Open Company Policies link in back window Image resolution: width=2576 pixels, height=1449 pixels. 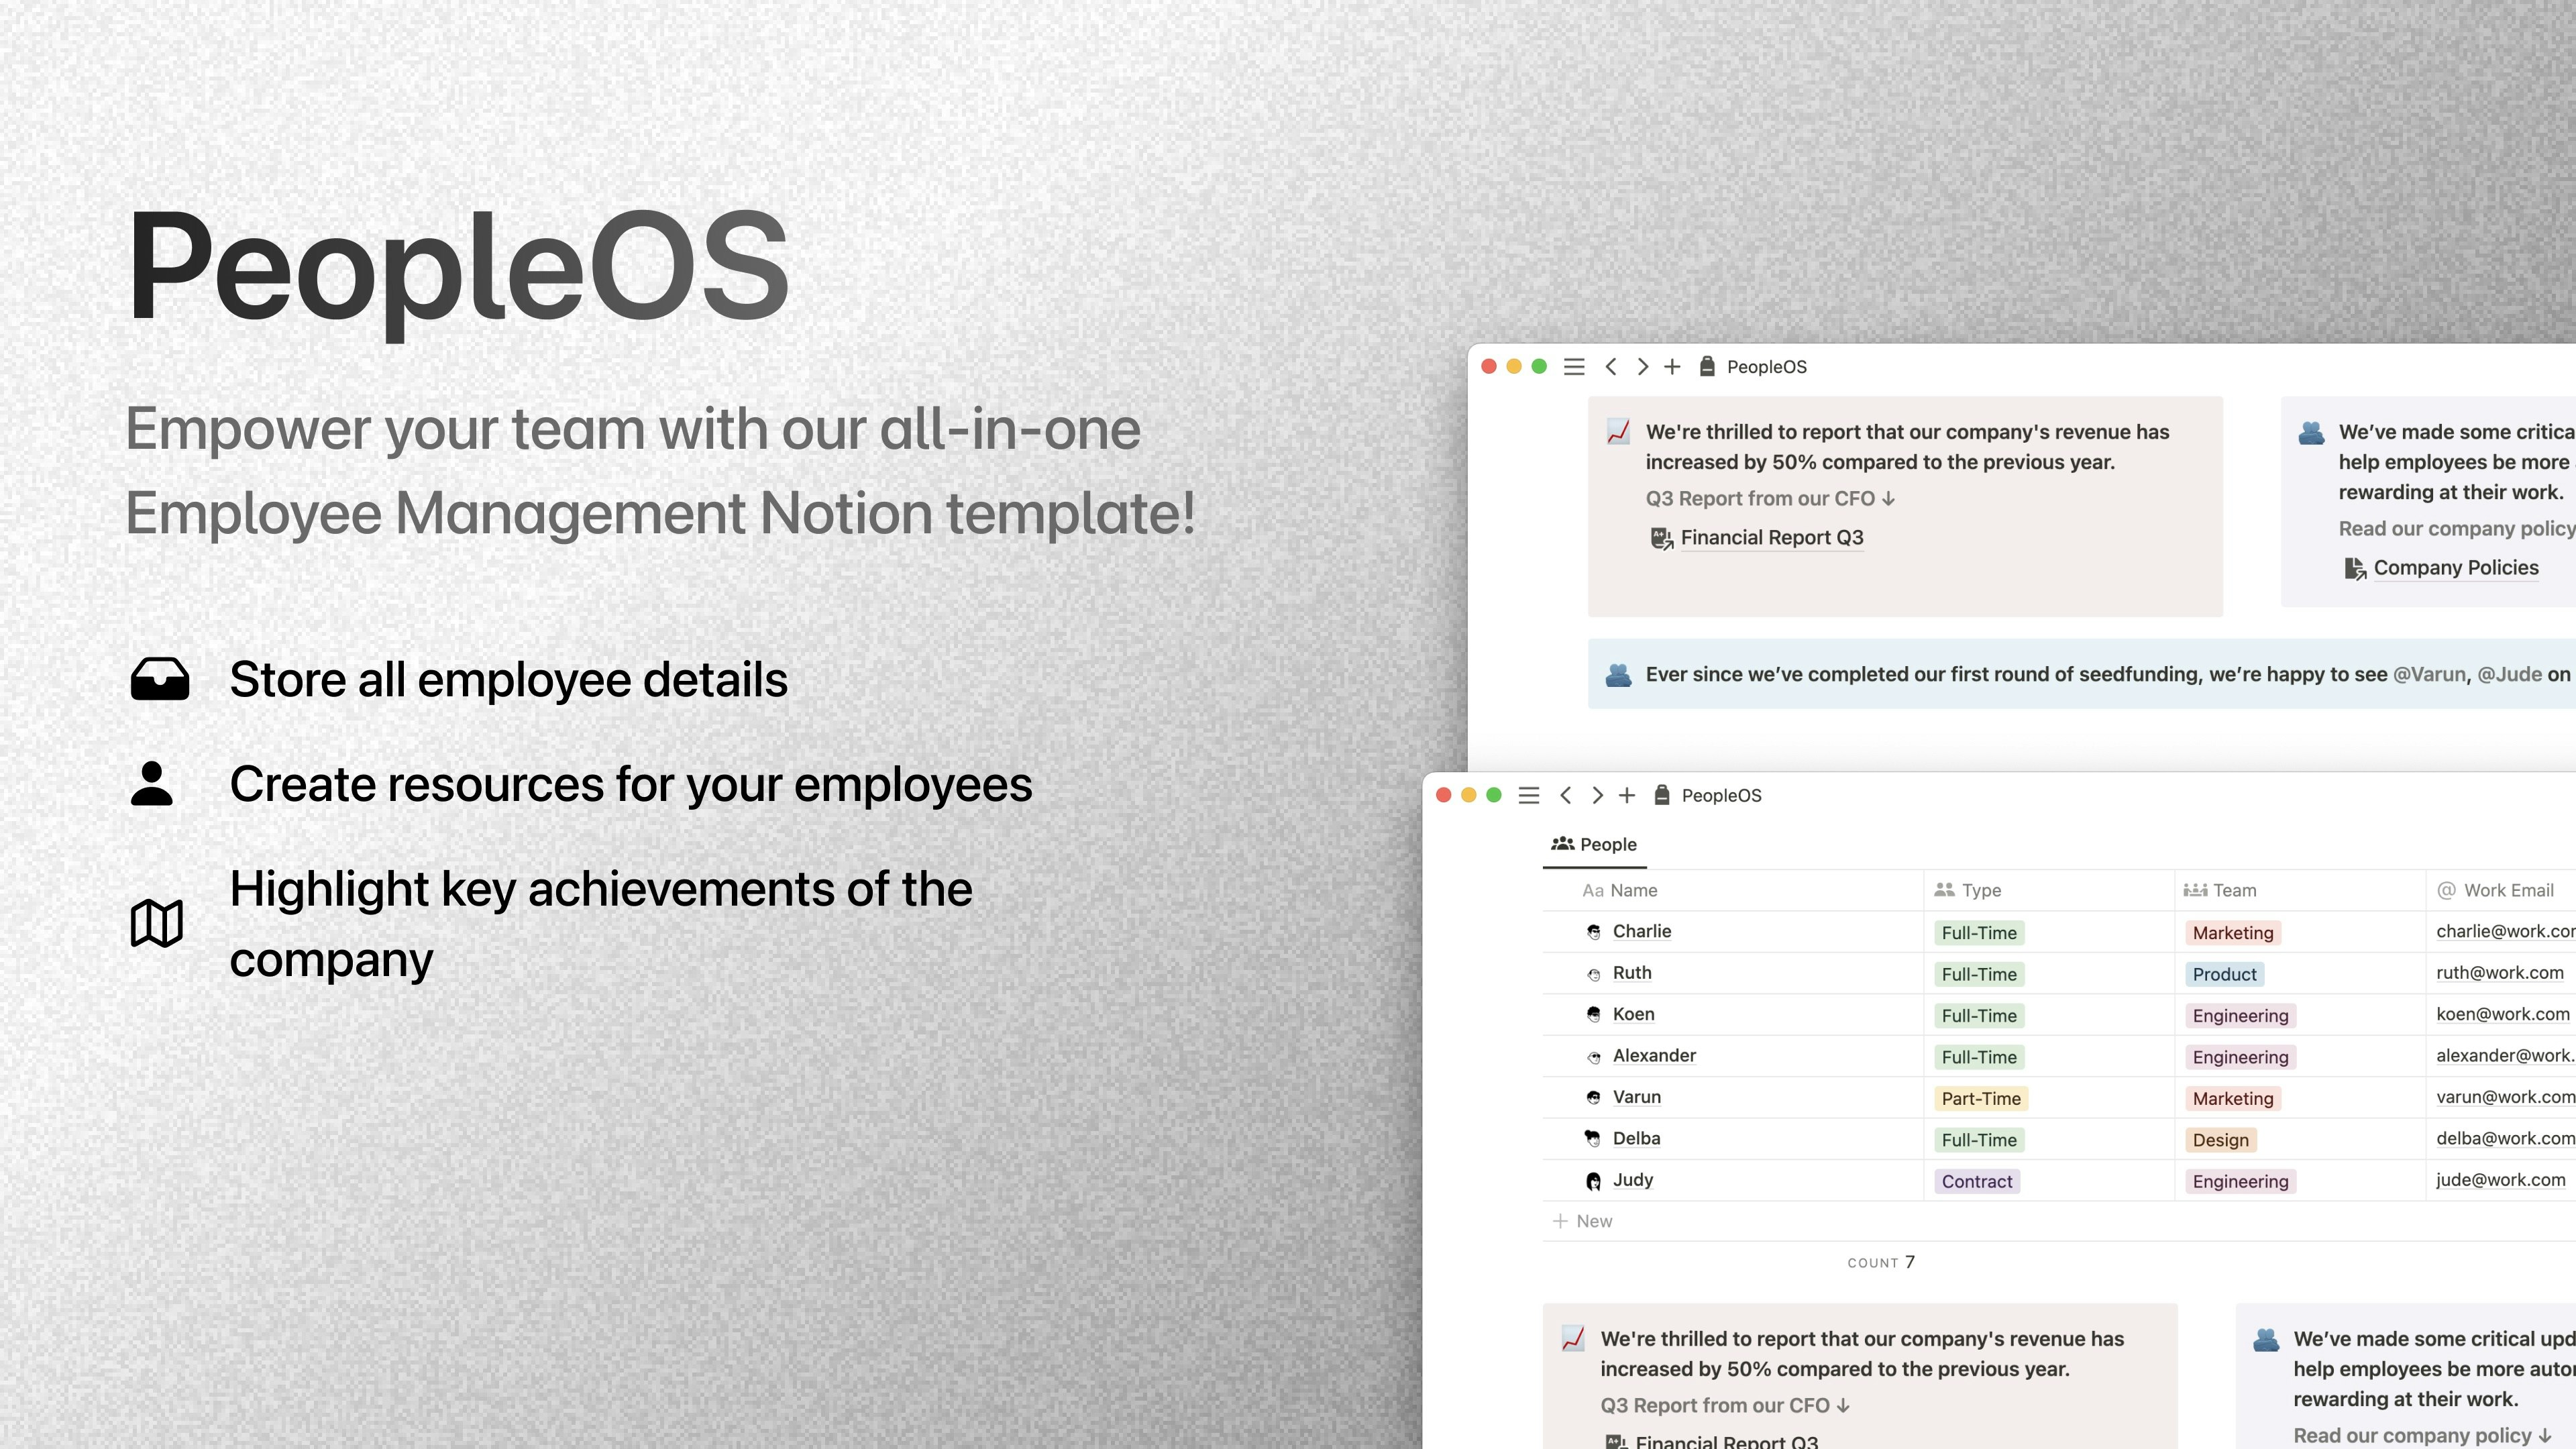tap(2456, 568)
